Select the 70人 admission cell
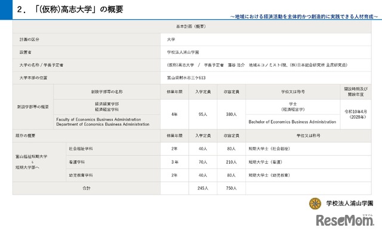Viewport: 382px width, 234px height. click(203, 162)
